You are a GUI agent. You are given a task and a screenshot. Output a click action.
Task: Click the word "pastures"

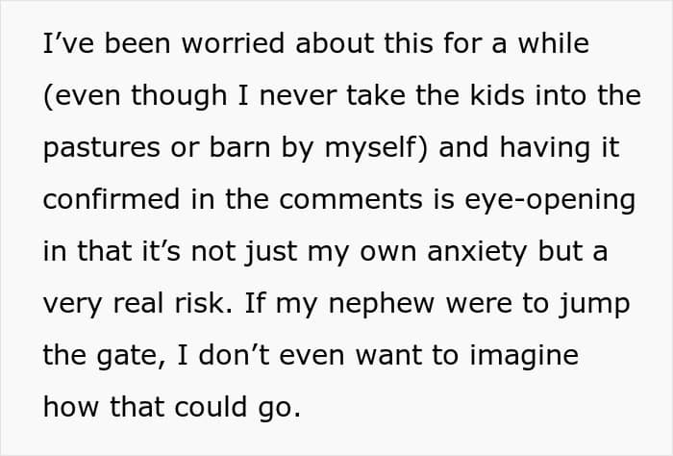click(102, 147)
